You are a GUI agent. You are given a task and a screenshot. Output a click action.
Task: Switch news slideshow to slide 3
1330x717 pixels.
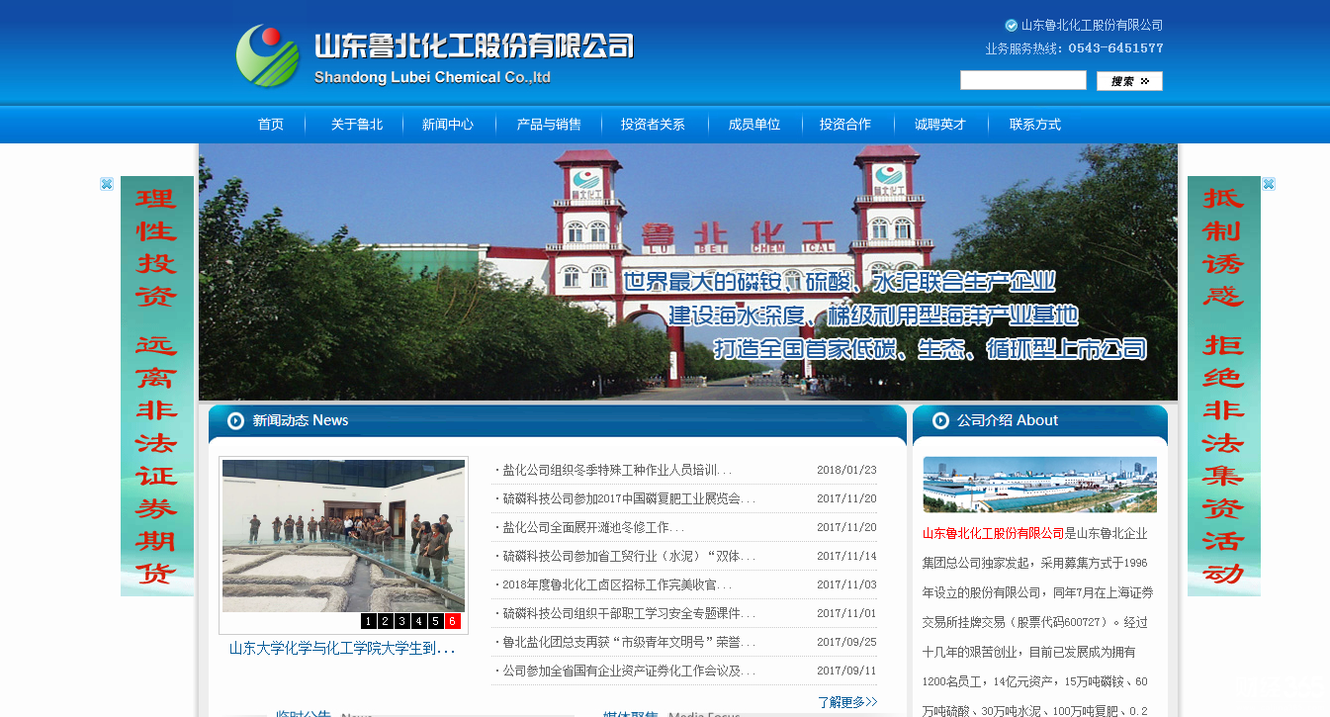click(x=401, y=621)
